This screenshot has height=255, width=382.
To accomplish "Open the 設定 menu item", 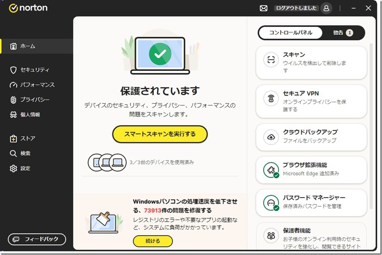I will [x=37, y=169].
